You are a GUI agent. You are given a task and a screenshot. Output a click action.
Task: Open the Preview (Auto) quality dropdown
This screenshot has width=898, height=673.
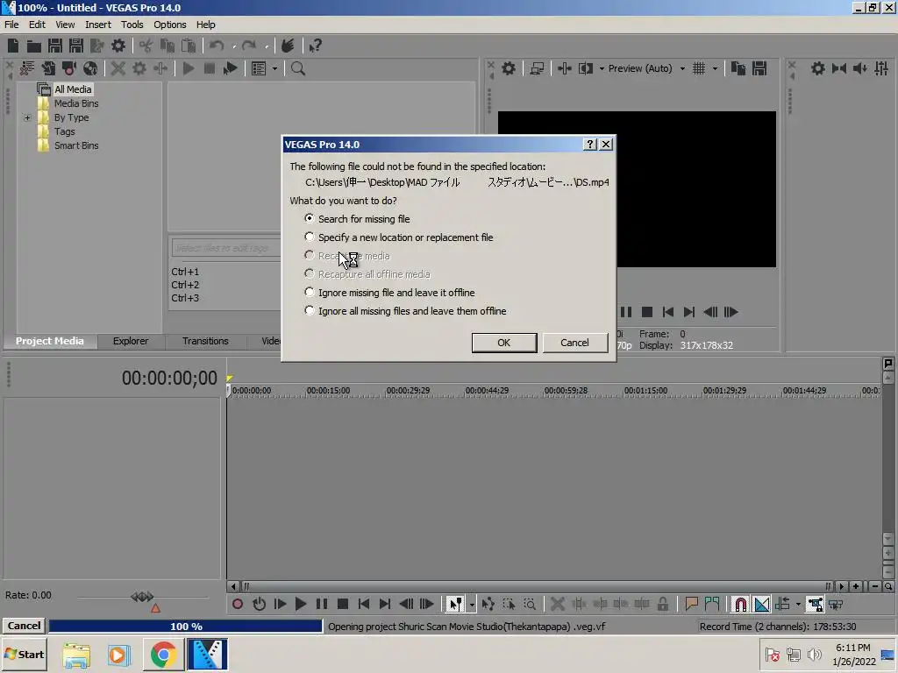tap(682, 68)
